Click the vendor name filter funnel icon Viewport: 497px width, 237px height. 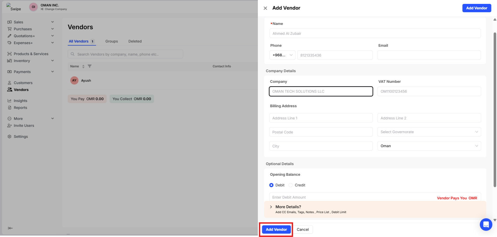tap(90, 66)
